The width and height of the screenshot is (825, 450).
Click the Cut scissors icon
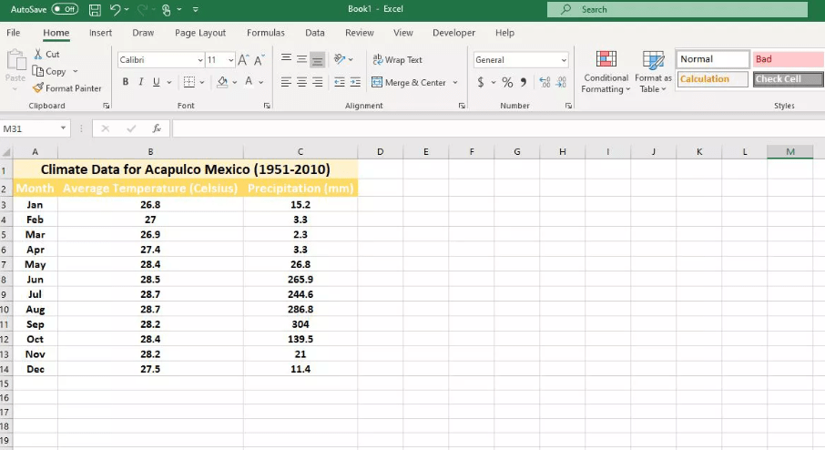point(38,55)
